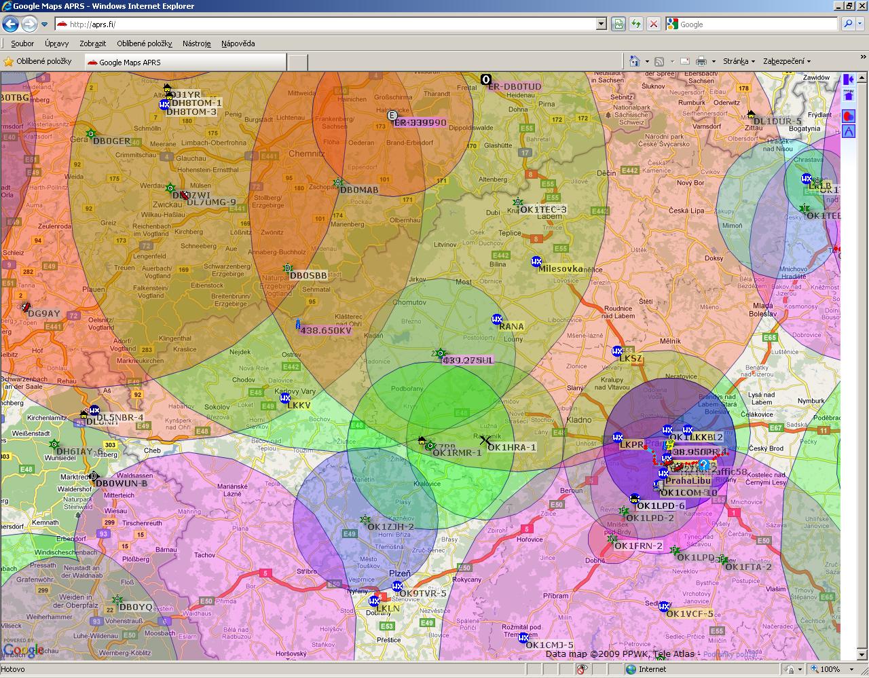Click the DH8TOM-3 station label
Viewport: 869px width, 678px height.
[x=191, y=112]
